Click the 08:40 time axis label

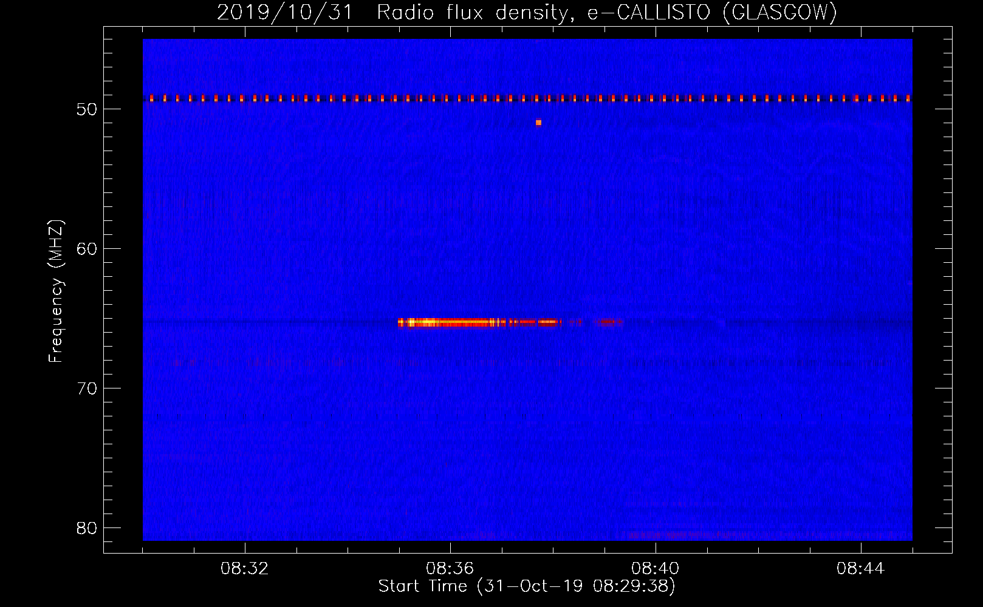pyautogui.click(x=656, y=569)
